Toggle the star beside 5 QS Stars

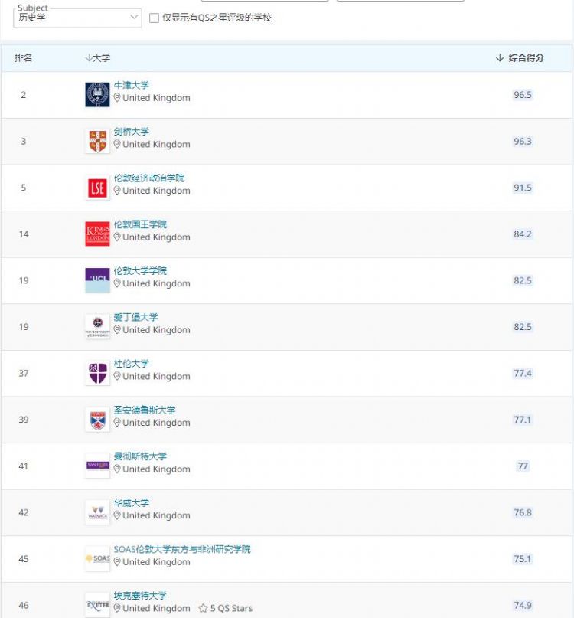(x=204, y=608)
